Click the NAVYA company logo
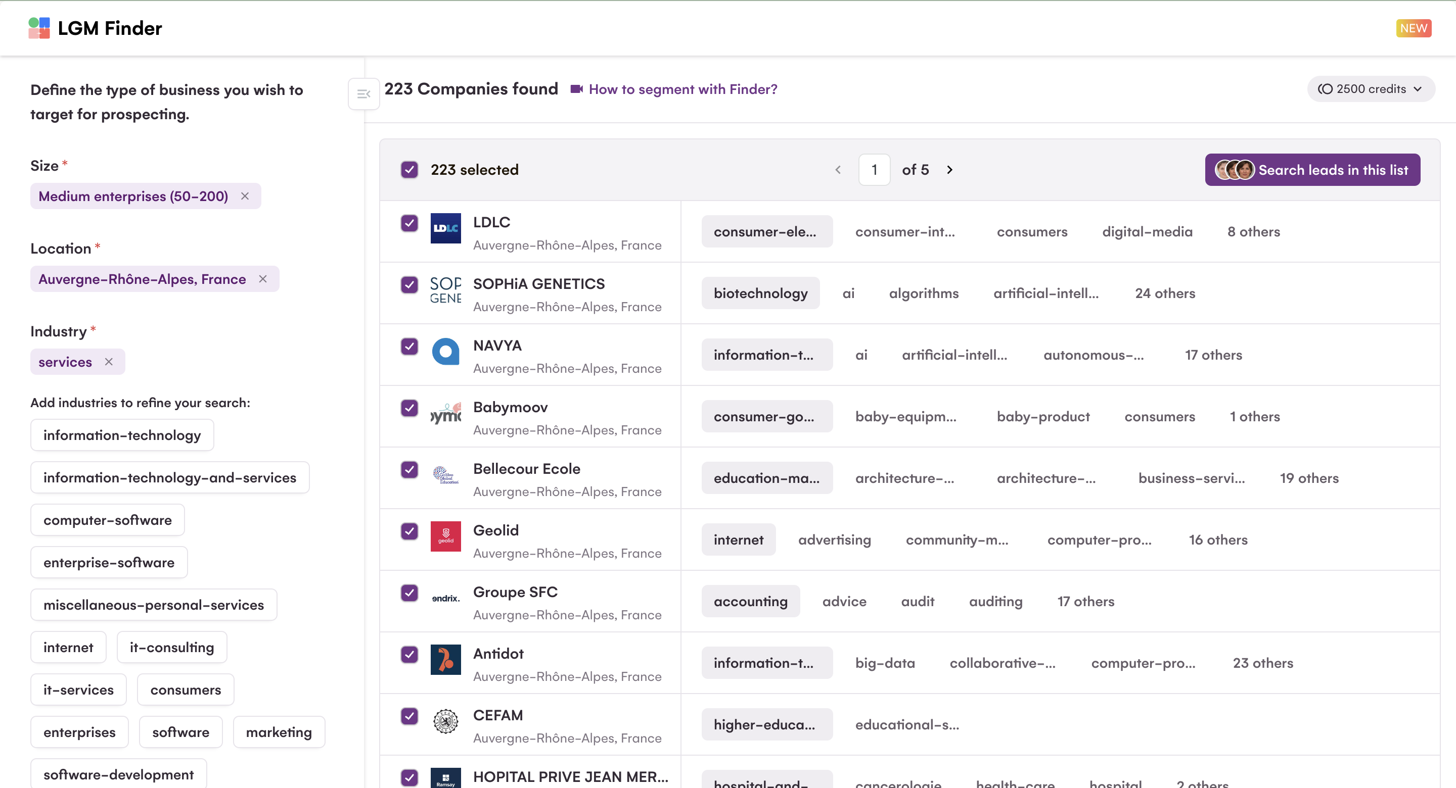Viewport: 1456px width, 788px height. tap(445, 352)
